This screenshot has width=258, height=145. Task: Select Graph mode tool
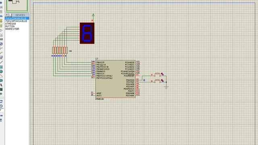[1, 35]
